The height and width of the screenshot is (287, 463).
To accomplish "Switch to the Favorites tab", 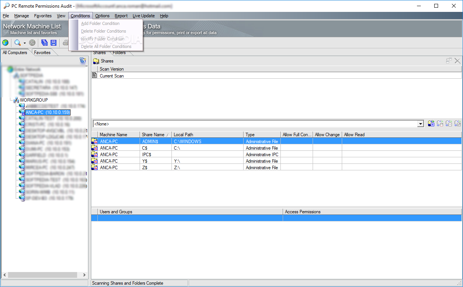I will pos(42,53).
